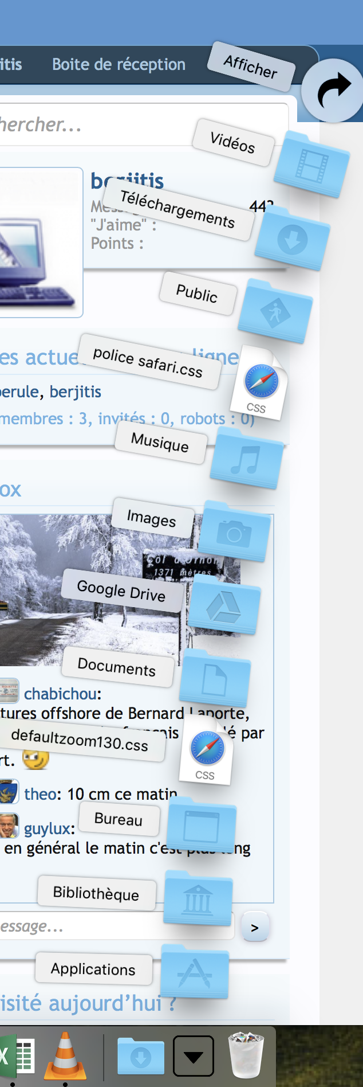Open the defaultzoom130.css file icon
Screen dimensions: 363x1087
coord(207,750)
